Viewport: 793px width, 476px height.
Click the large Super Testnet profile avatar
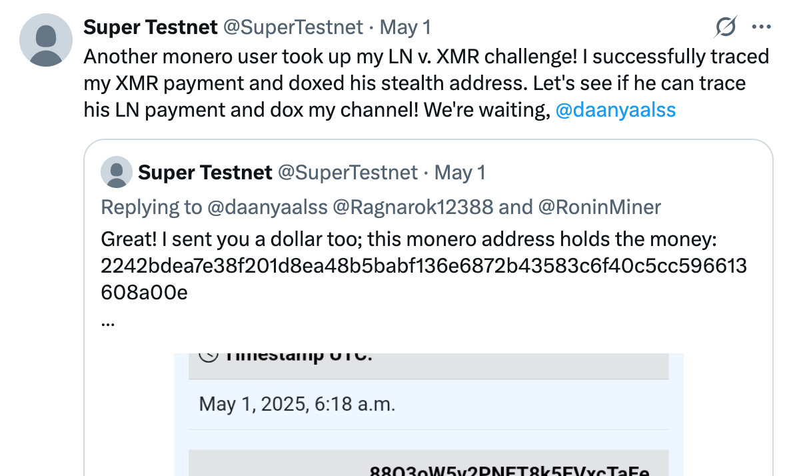tap(46, 40)
